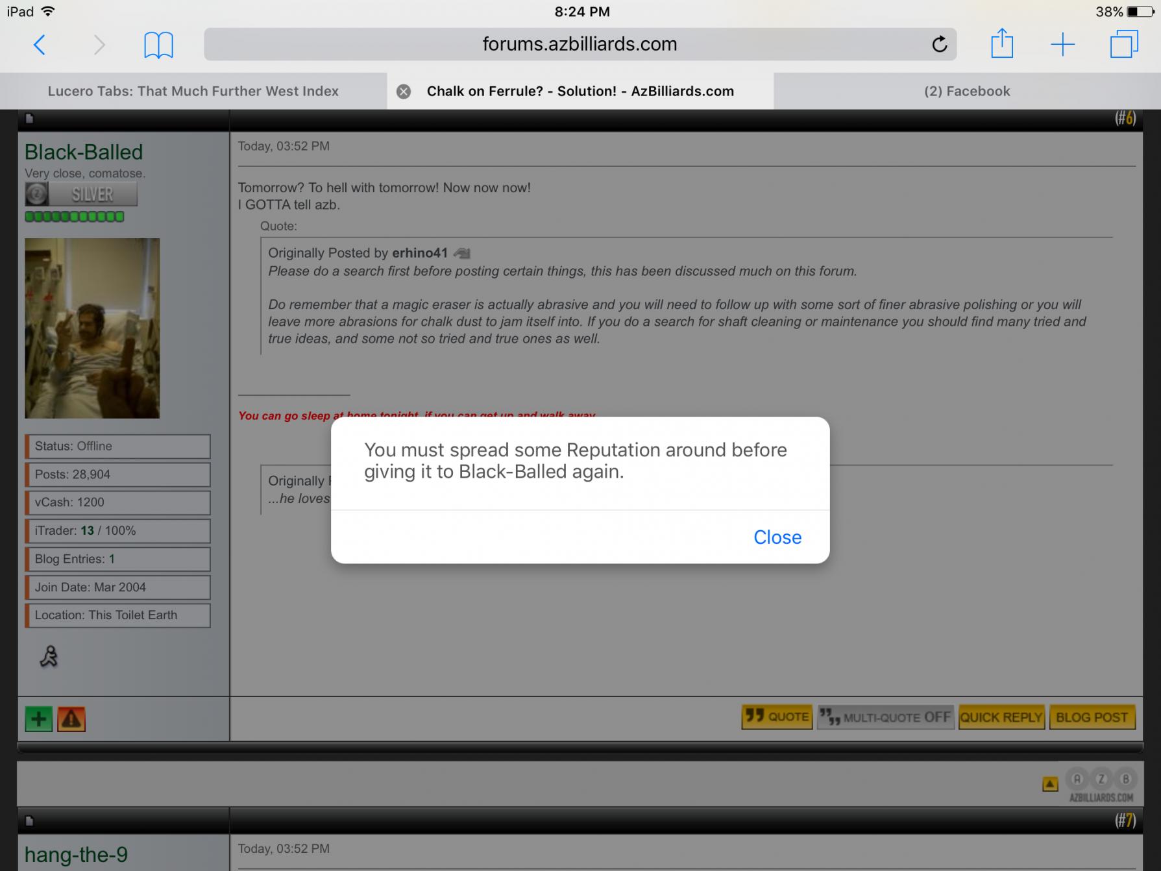Open Safari bookmarks book icon
1161x871 pixels.
pyautogui.click(x=158, y=45)
